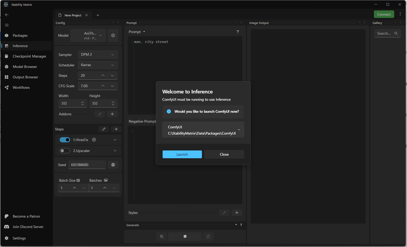Click the back arrow in sidebar
Screen dimensions: 407x247
tap(7, 15)
